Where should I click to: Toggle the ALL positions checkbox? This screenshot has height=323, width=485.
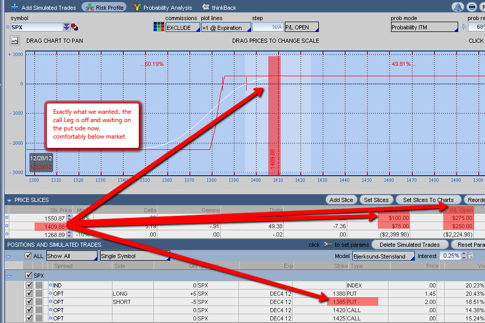[x=29, y=256]
